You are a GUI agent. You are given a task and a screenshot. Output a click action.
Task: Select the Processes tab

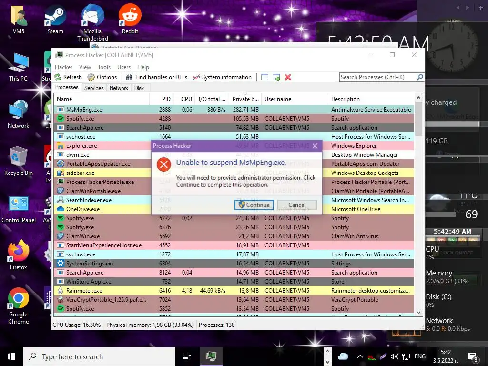tap(67, 88)
